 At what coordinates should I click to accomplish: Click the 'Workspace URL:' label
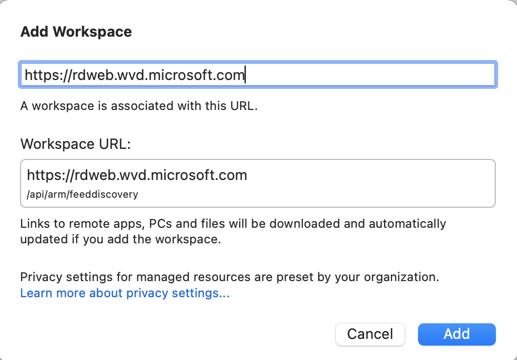pos(76,144)
